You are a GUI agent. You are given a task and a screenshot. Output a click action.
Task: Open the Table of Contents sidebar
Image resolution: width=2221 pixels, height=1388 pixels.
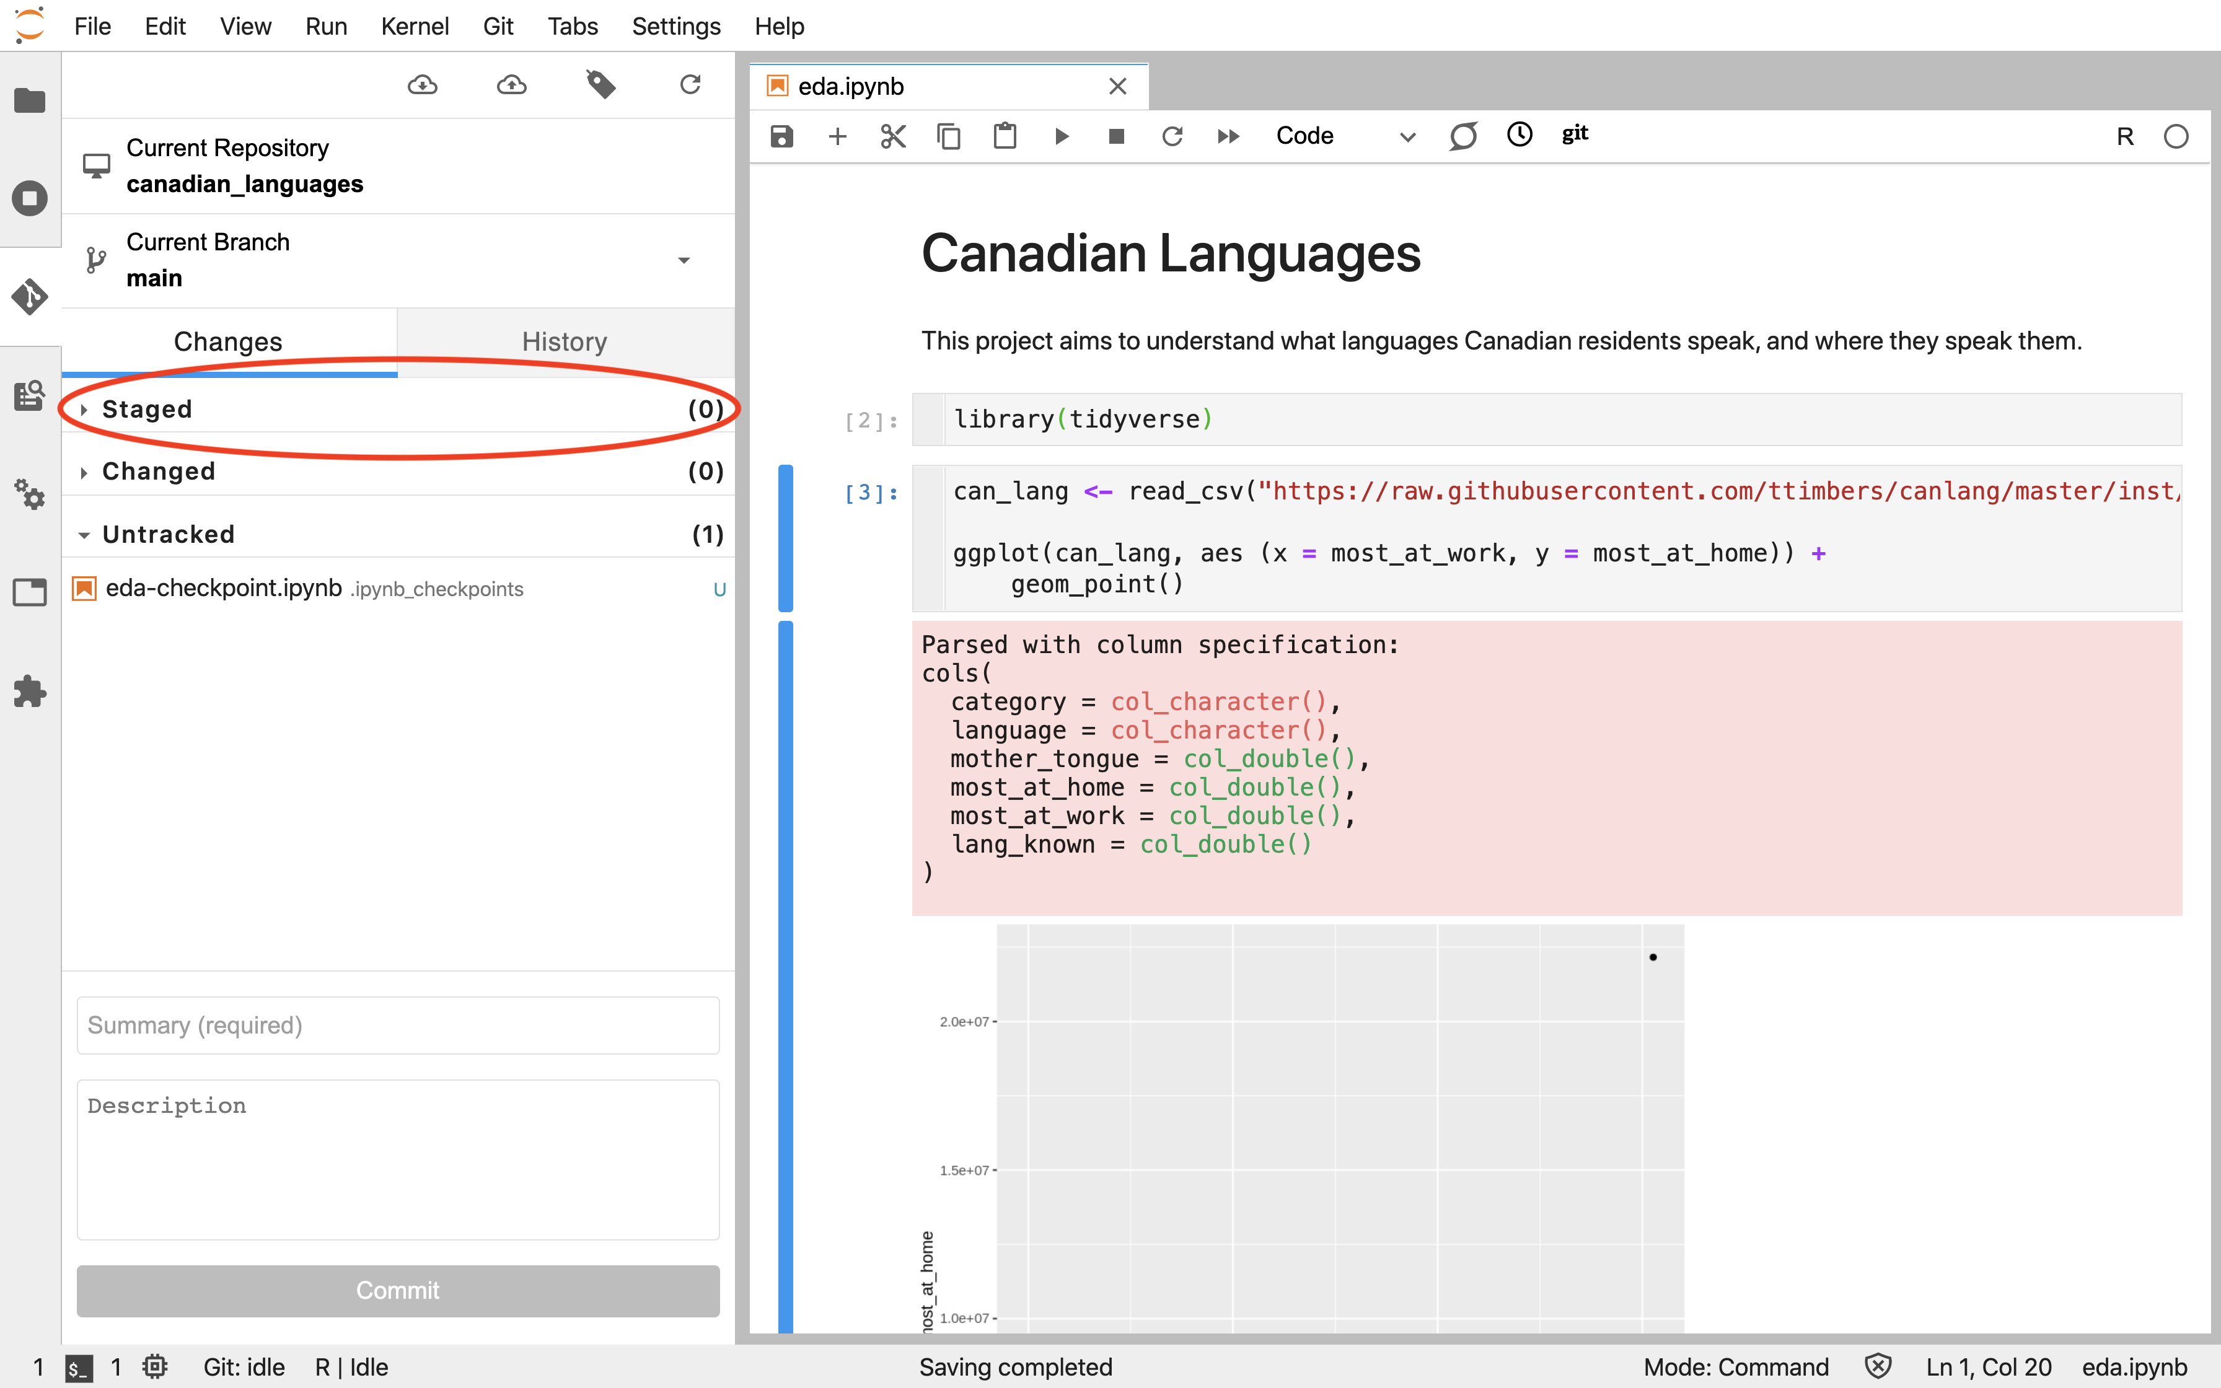[x=29, y=396]
